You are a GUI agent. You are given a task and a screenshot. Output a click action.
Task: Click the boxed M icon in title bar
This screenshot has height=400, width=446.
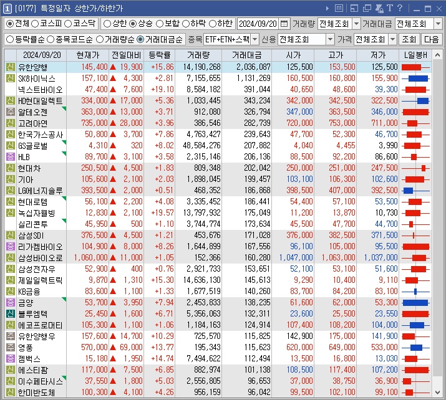coord(339,8)
